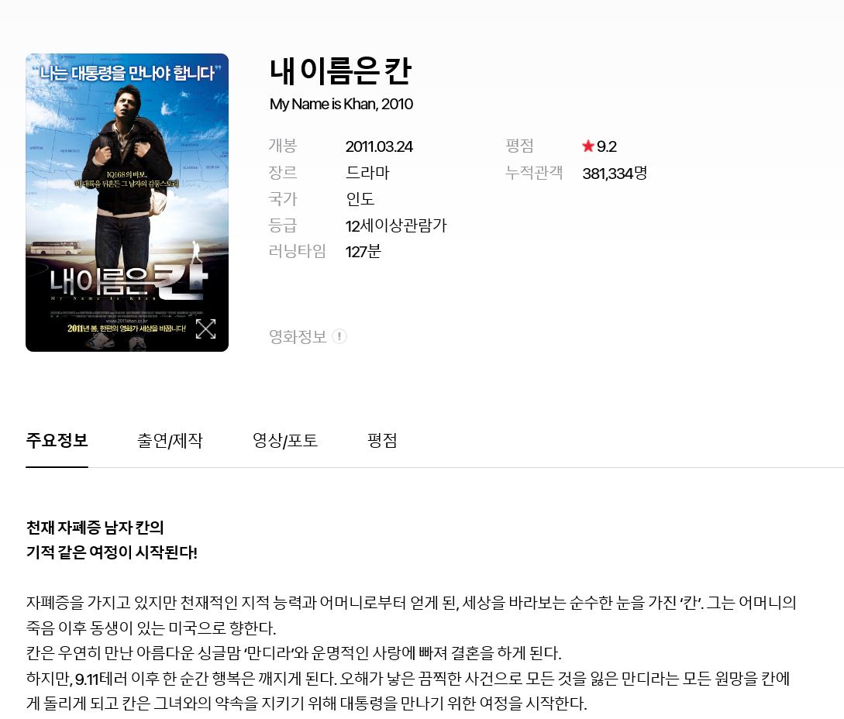Image resolution: width=844 pixels, height=719 pixels.
Task: Click the My Name is Khan poster thumbnail
Action: click(127, 202)
